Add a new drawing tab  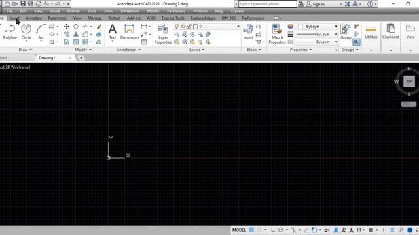tap(81, 58)
